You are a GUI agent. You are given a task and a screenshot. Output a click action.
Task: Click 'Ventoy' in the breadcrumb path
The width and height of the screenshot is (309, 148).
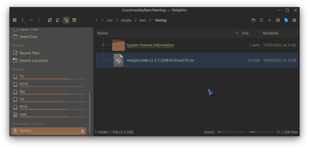(161, 20)
